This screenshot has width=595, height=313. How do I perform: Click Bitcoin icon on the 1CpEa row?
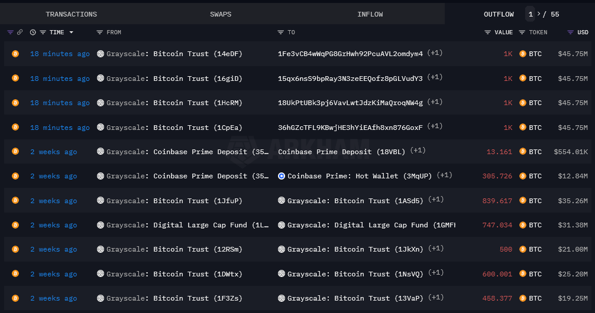coord(15,128)
